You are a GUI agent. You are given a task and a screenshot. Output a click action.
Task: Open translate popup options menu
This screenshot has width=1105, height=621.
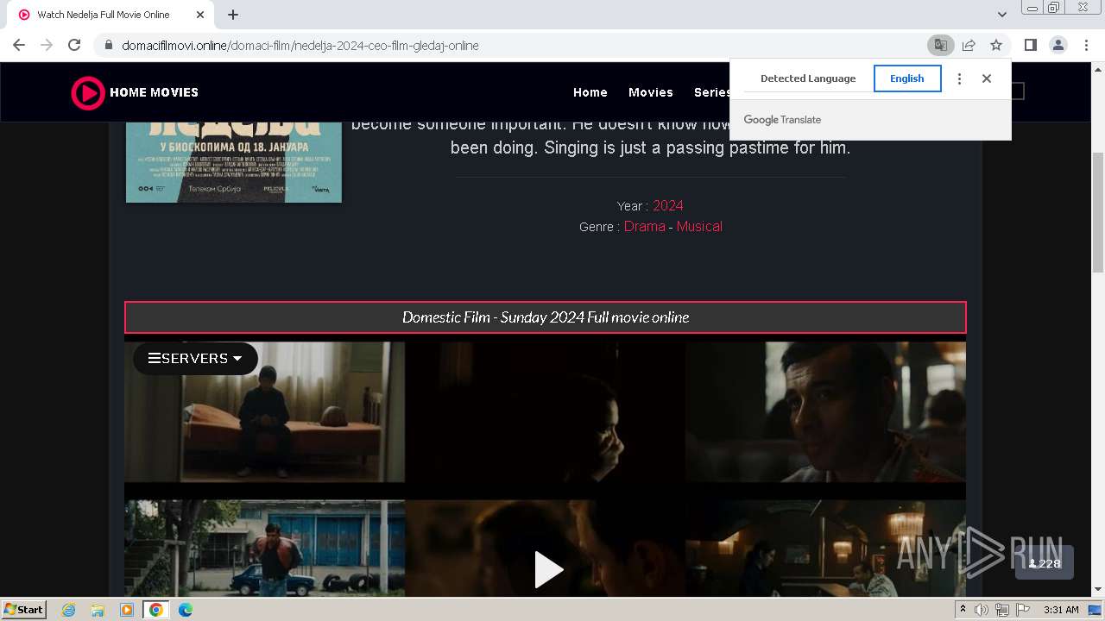[959, 78]
